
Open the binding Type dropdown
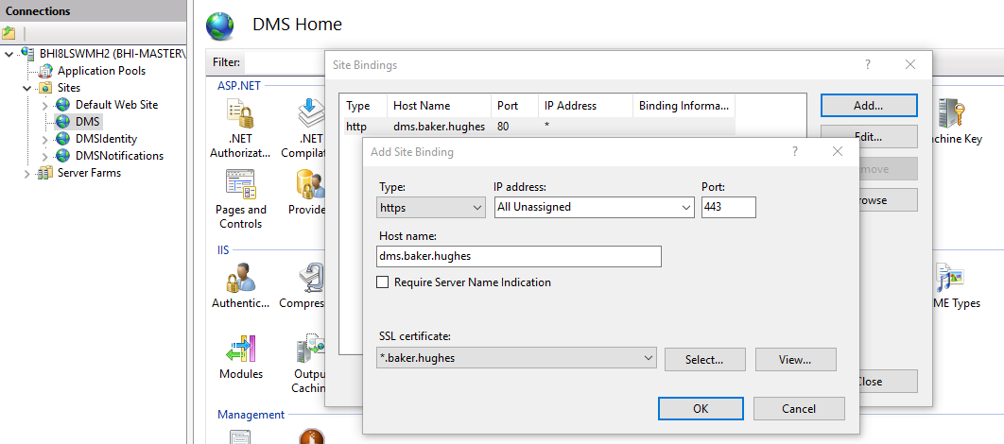point(431,207)
